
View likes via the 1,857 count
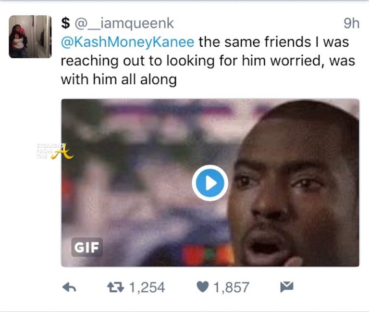tap(231, 287)
